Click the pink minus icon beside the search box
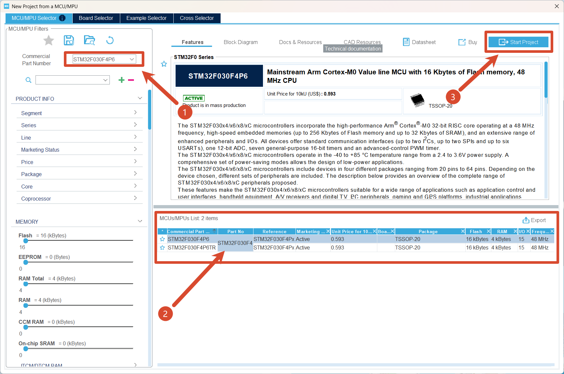The width and height of the screenshot is (564, 374). click(x=131, y=80)
